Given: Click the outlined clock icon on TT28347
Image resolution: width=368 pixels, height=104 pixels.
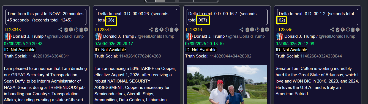Looking at the screenshot, I should pyautogui.click(x=167, y=30).
